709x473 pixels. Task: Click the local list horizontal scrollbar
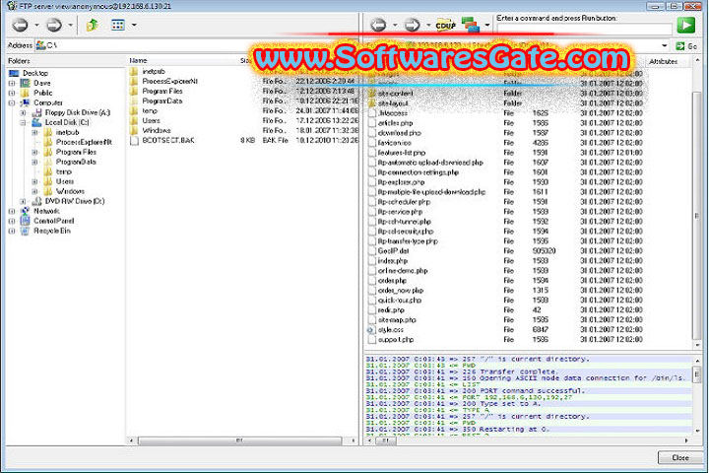(240, 440)
